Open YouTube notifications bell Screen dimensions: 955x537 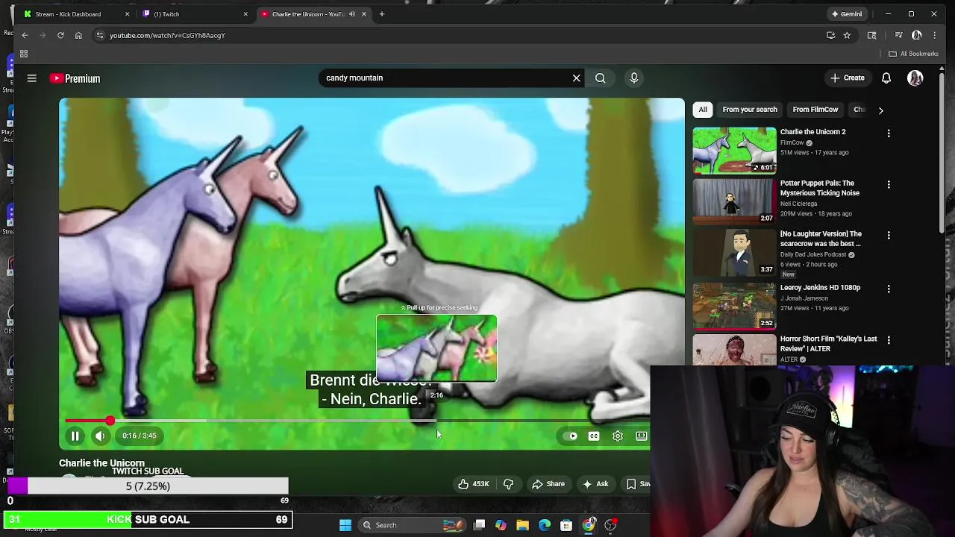click(886, 78)
